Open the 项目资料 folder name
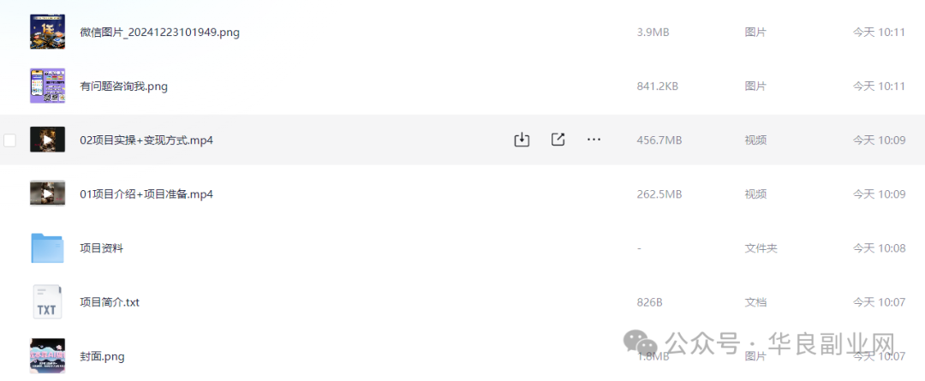Screen dimensions: 925x381 101,248
